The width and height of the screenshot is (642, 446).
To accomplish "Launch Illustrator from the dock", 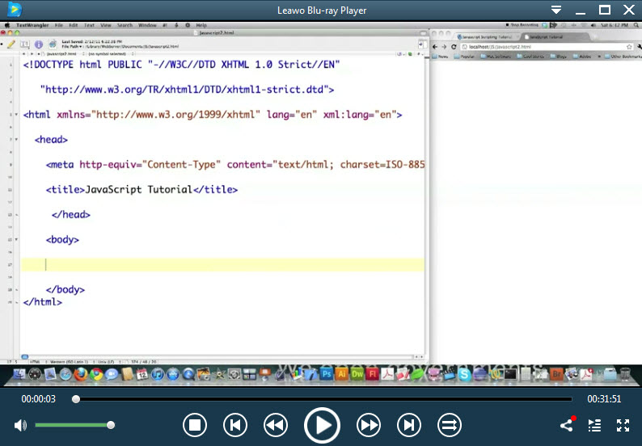I will click(341, 374).
